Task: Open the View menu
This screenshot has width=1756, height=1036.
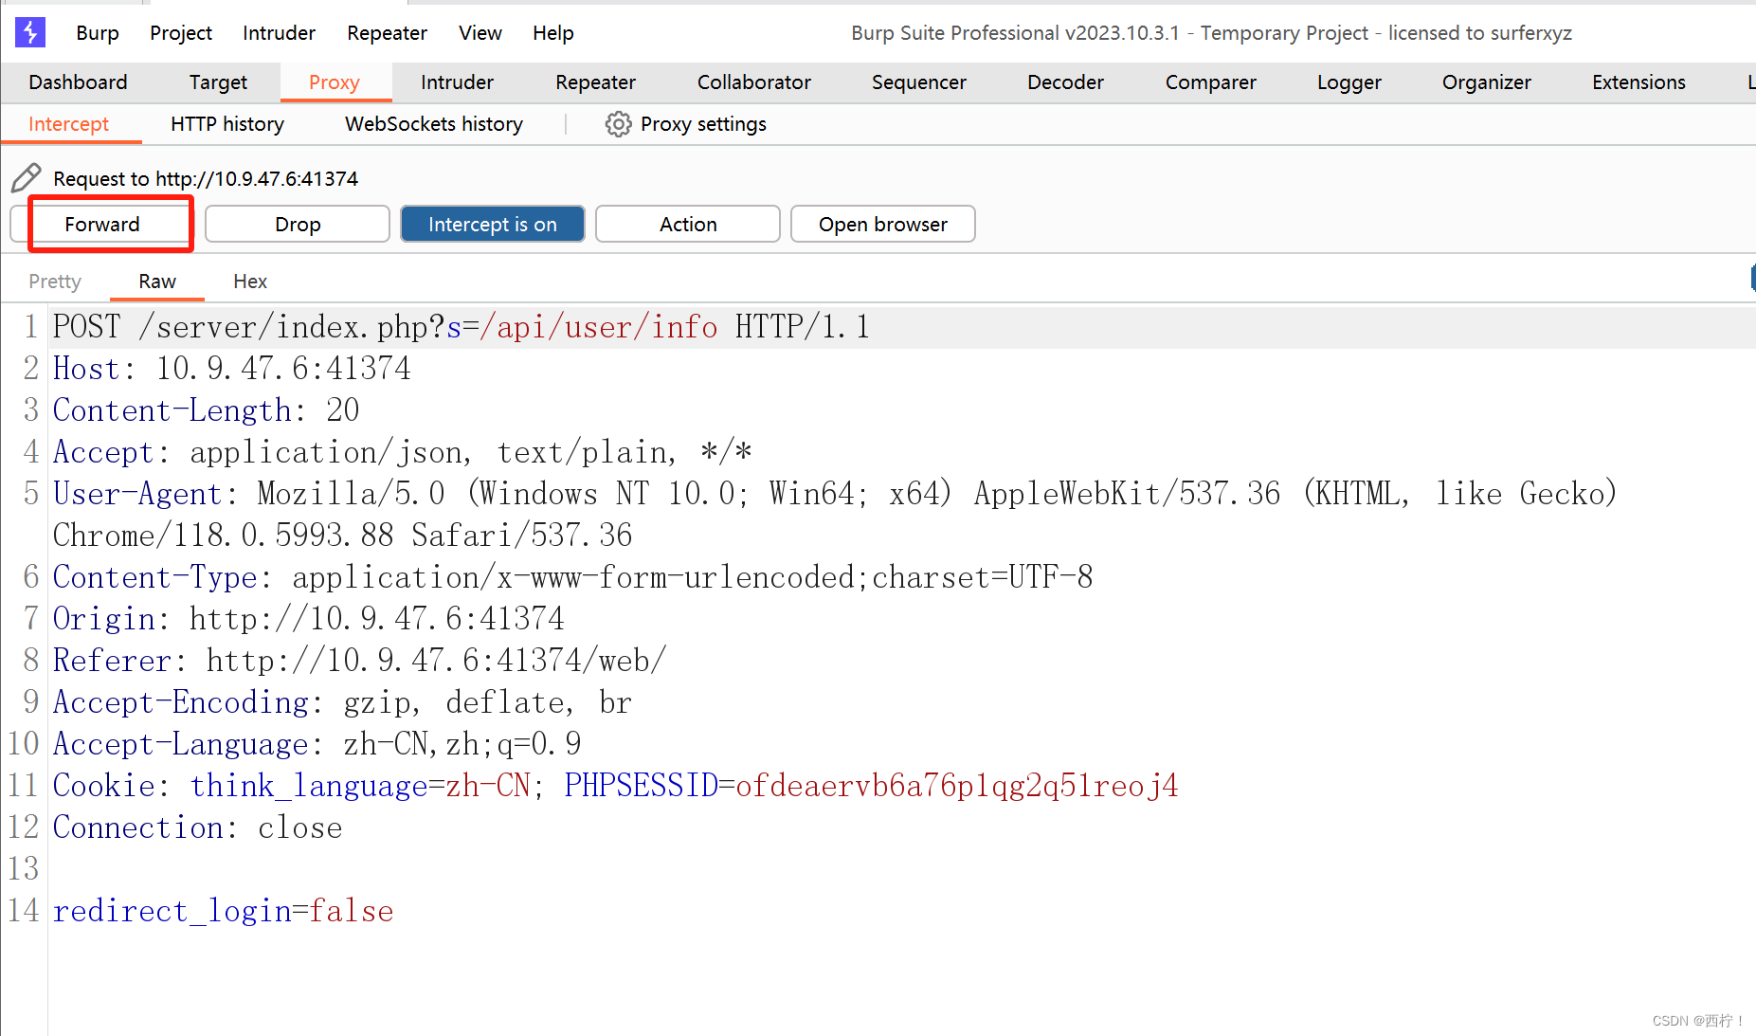Action: (x=480, y=32)
